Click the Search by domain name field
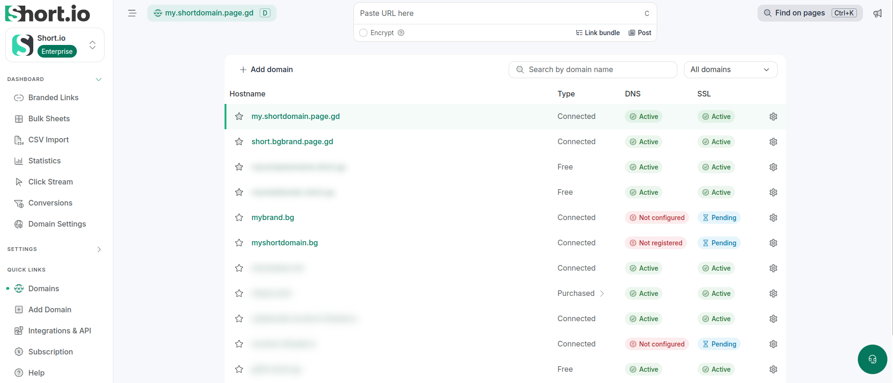Image resolution: width=893 pixels, height=383 pixels. tap(593, 70)
